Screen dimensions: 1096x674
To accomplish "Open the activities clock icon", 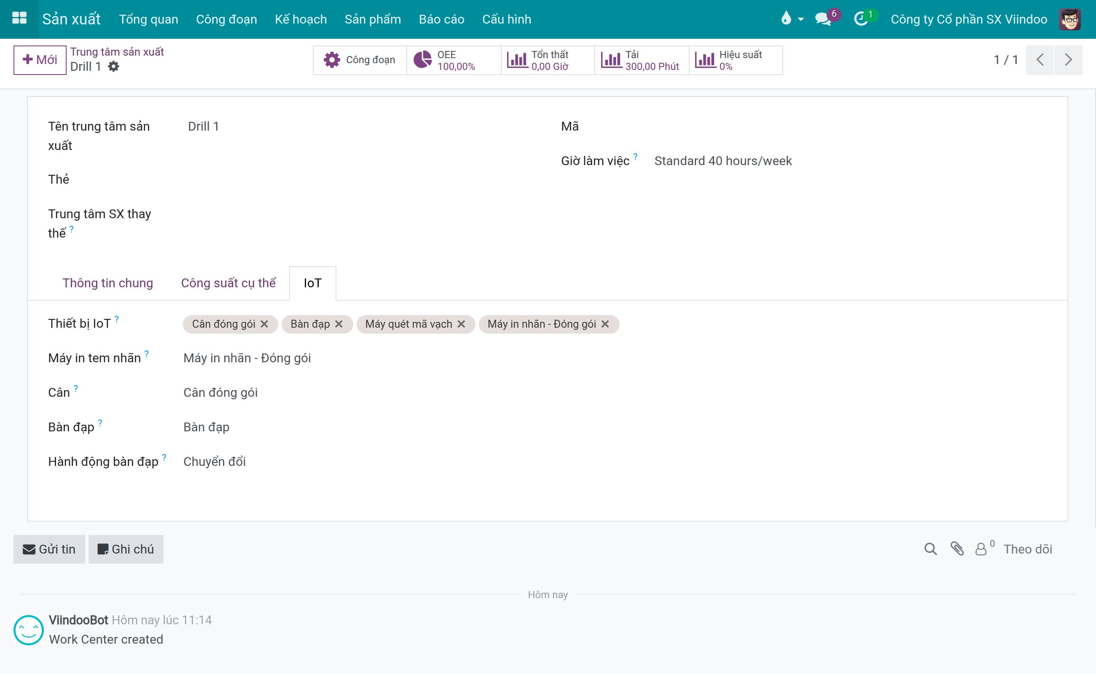I will (x=861, y=19).
